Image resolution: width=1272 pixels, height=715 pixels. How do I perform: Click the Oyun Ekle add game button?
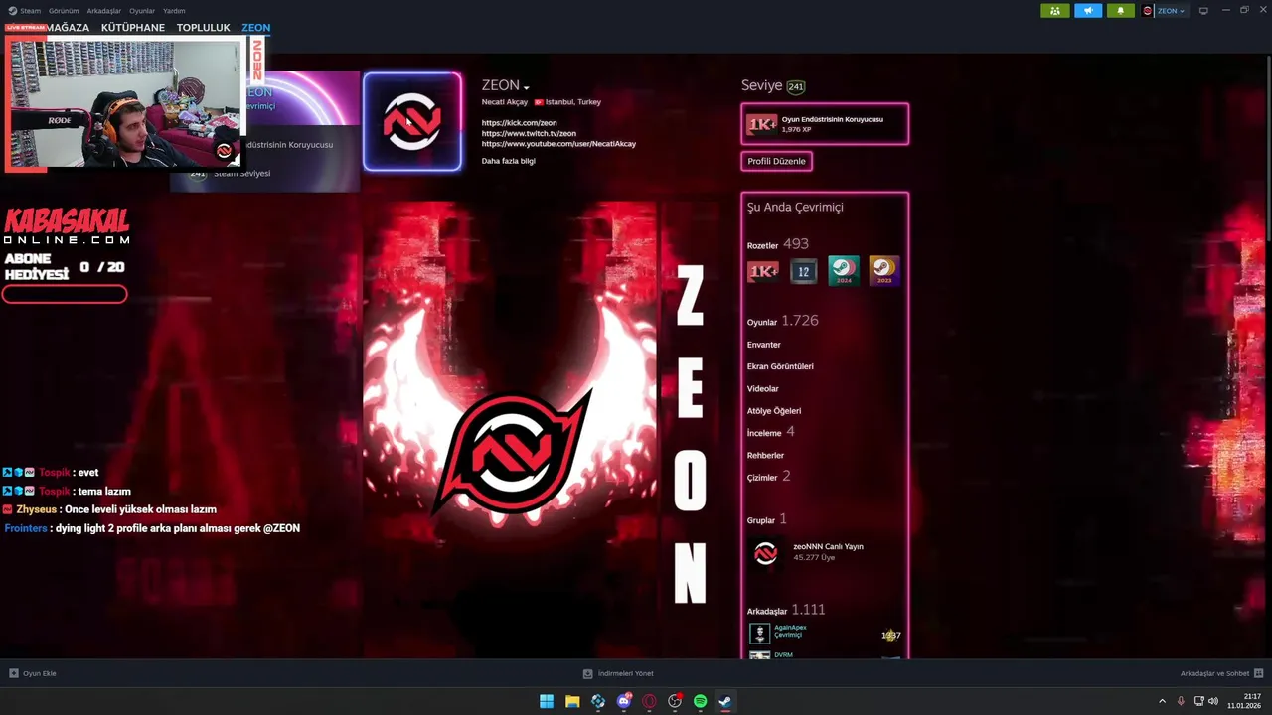(x=33, y=673)
